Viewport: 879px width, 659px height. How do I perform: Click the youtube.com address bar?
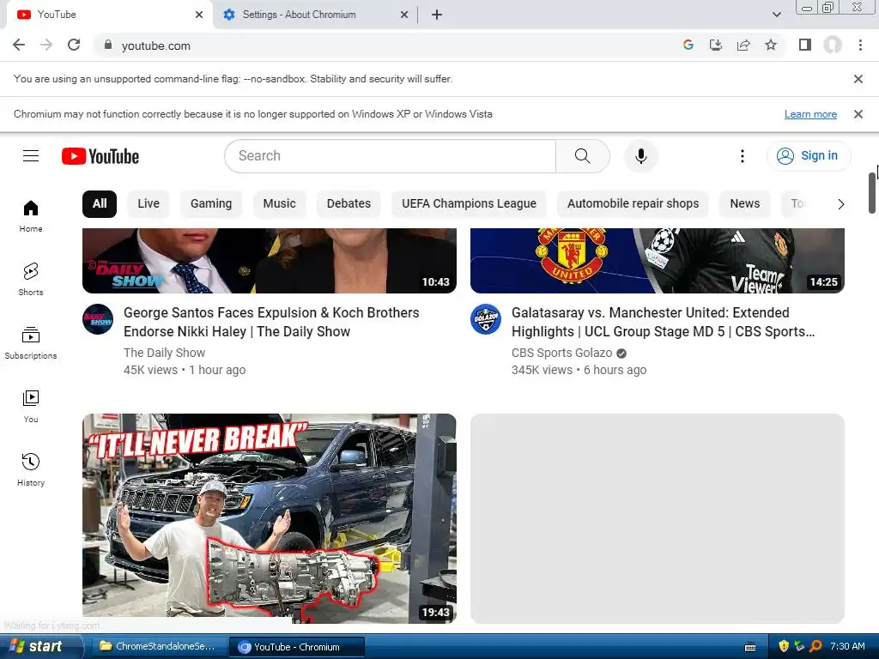387,45
